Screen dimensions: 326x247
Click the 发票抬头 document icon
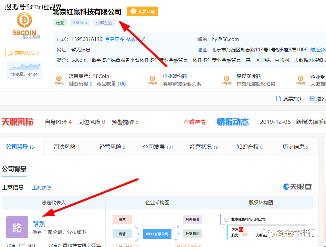tap(278, 99)
